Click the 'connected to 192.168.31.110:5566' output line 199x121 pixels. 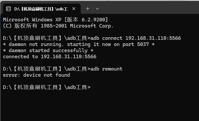(x=50, y=57)
